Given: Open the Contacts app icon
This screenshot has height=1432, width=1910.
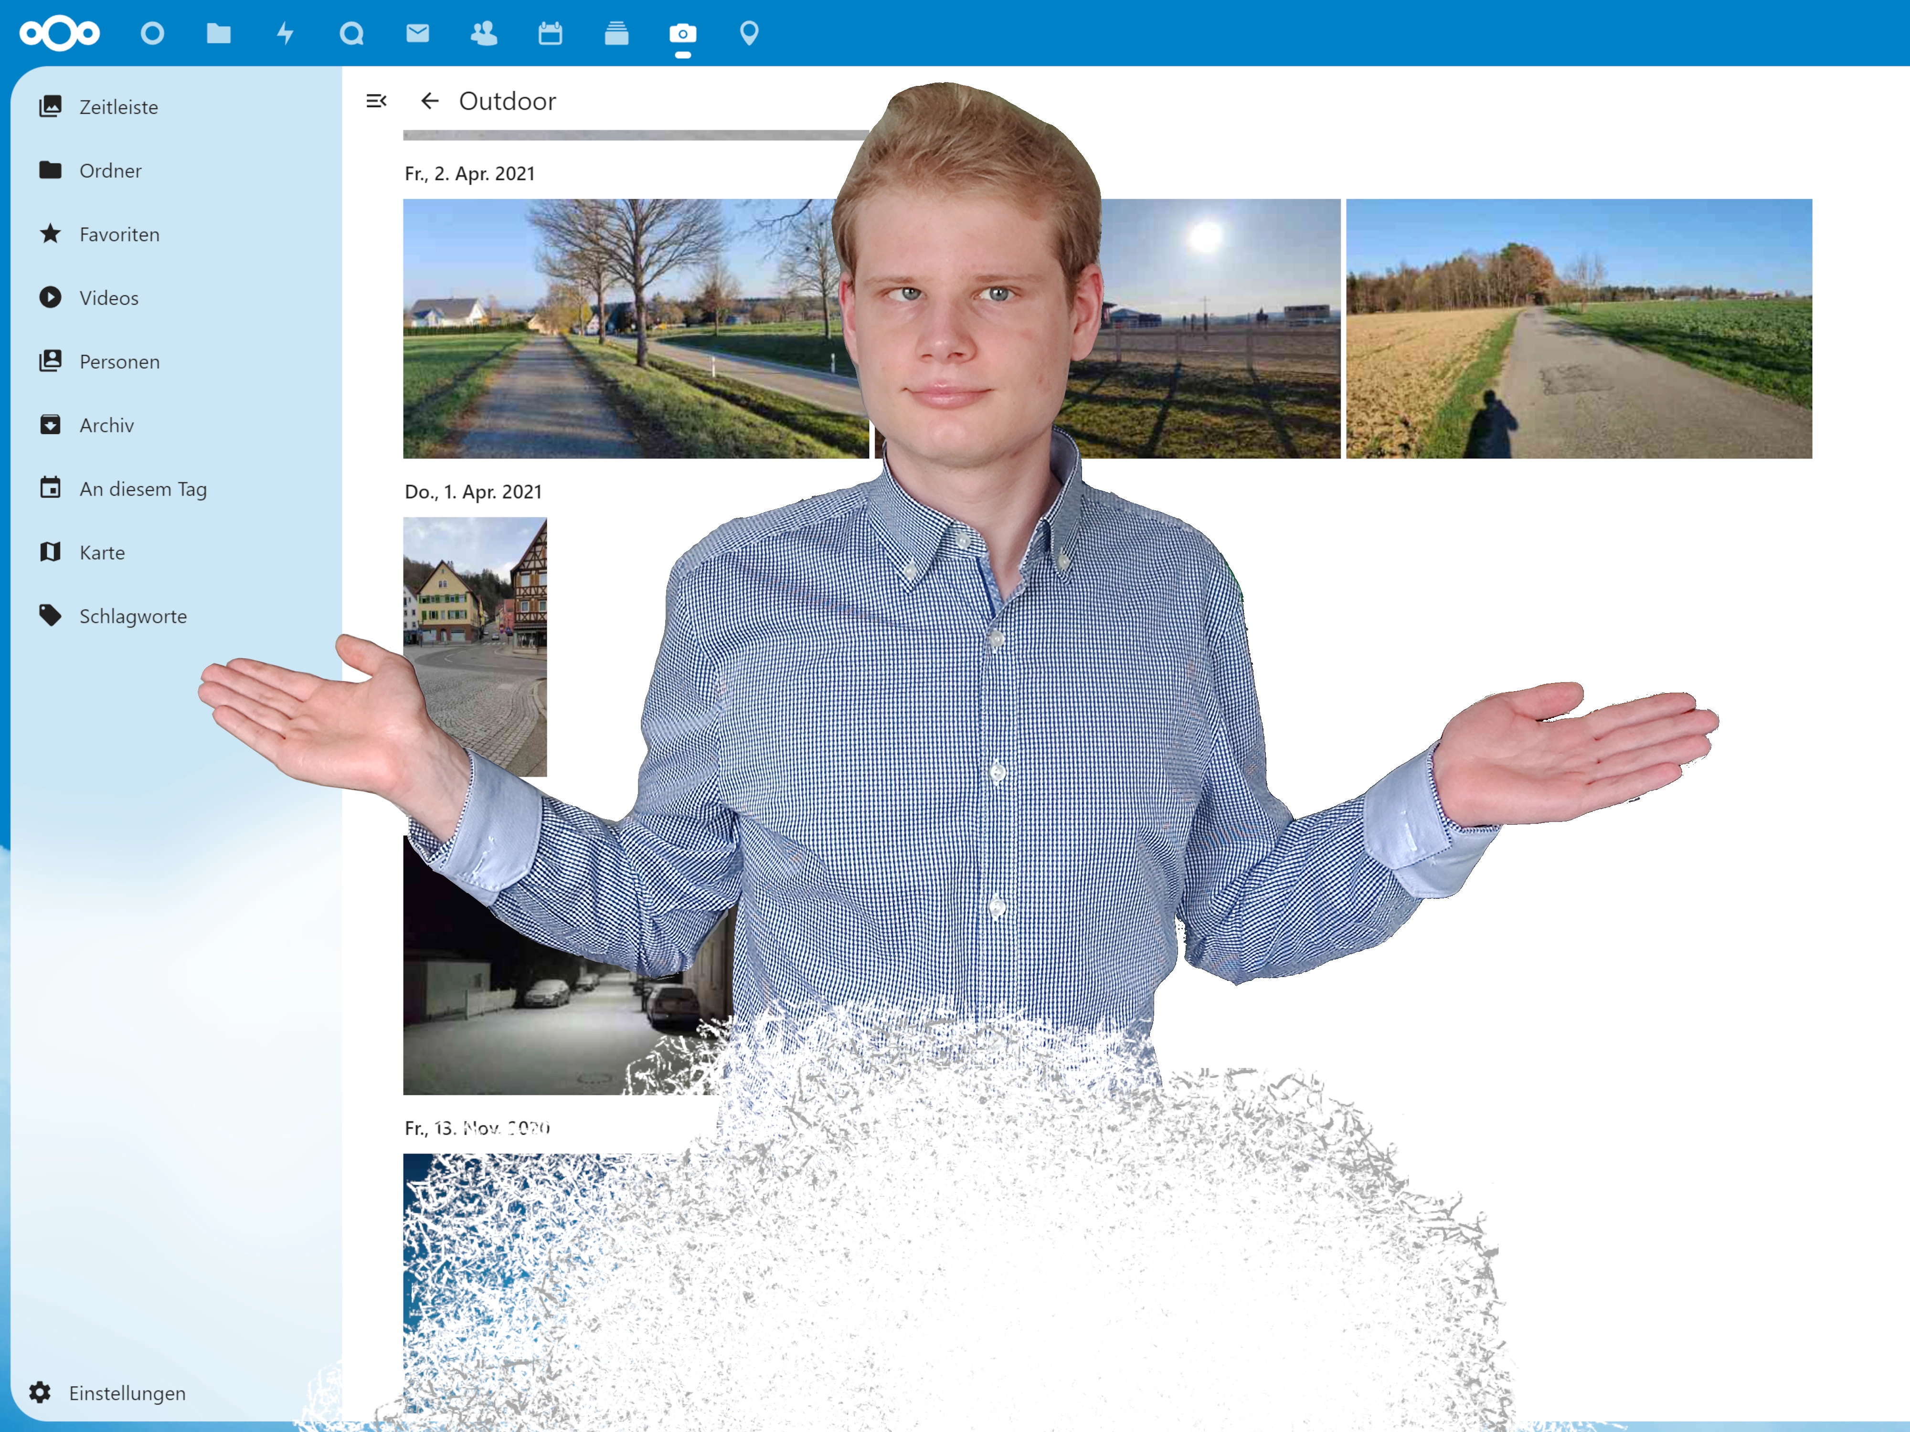Looking at the screenshot, I should pyautogui.click(x=484, y=34).
